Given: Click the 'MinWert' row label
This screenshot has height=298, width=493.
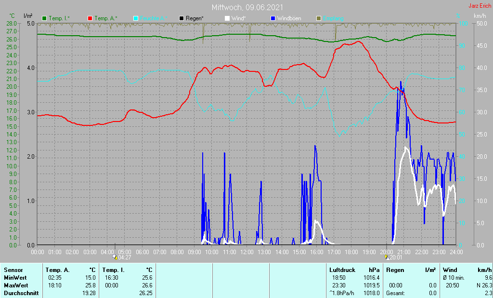Looking at the screenshot, I should click(15, 278).
